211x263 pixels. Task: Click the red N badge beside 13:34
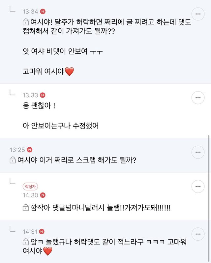tap(43, 12)
